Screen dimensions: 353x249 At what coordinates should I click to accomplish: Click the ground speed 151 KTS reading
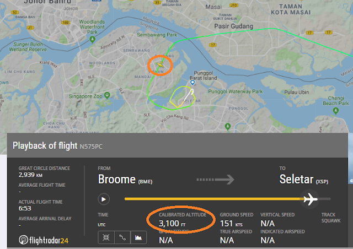[x=231, y=224]
